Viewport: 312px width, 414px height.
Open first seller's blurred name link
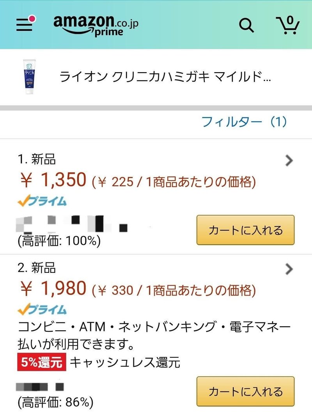72,224
